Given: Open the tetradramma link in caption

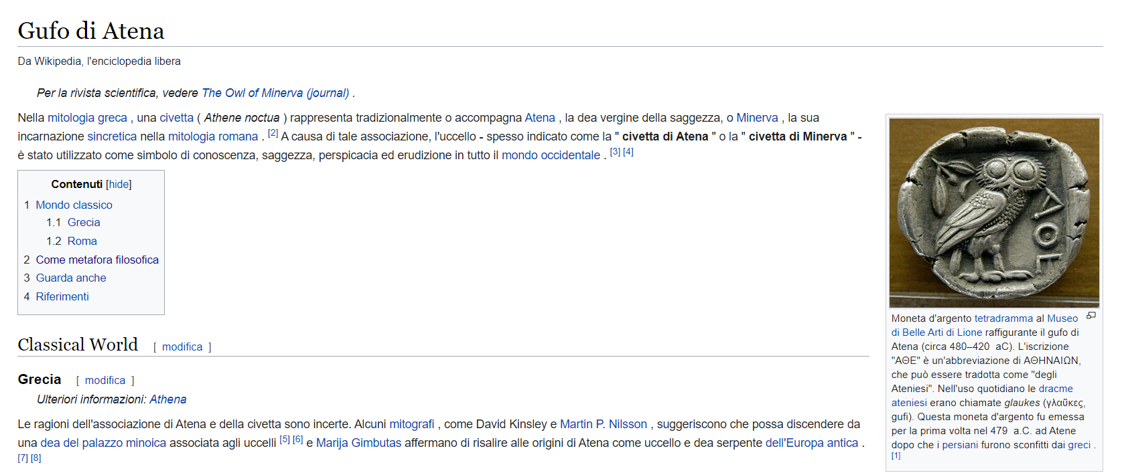Looking at the screenshot, I should coord(1003,319).
